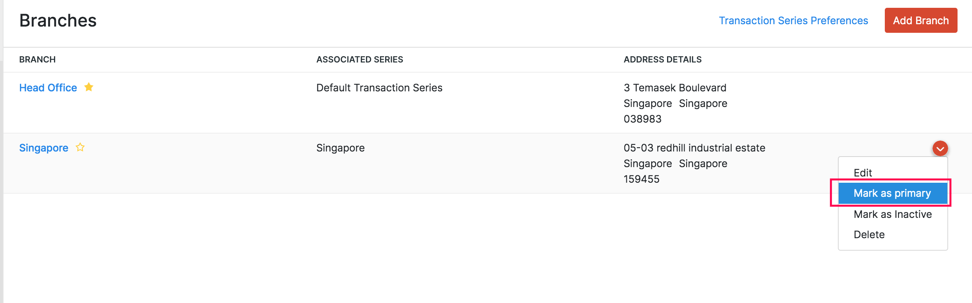The width and height of the screenshot is (972, 303).
Task: Click the 05-03 redhill industrial estate address
Action: coord(694,148)
